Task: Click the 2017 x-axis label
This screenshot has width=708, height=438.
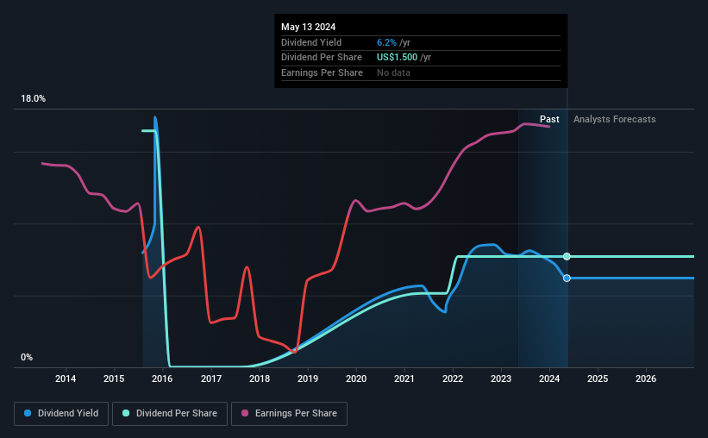Action: click(211, 379)
